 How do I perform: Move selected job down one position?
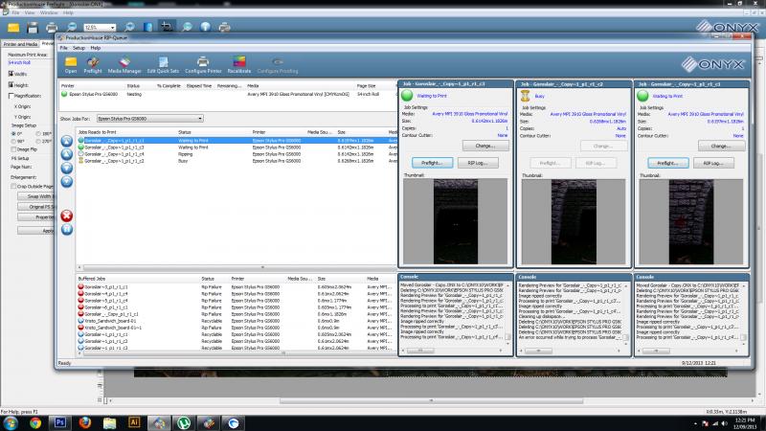[67, 169]
